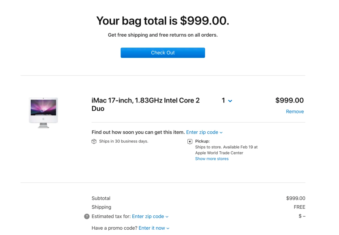Image resolution: width=339 pixels, height=235 pixels.
Task: Click the Apple Store pickup icon
Action: coord(190,141)
